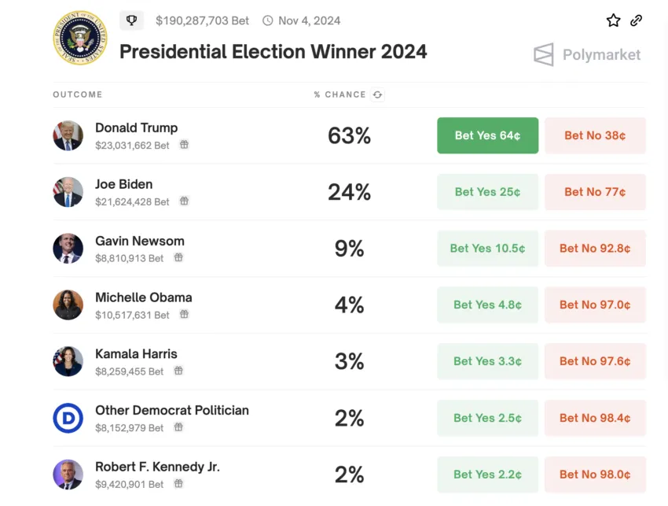Open Donald Trump's profile photo

(x=68, y=135)
